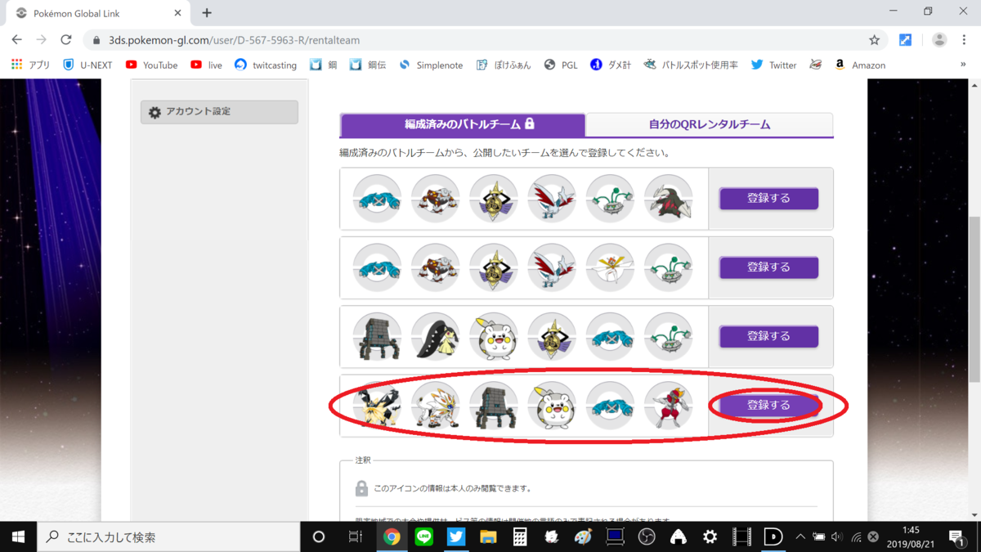
Task: Go back to the previous page
Action: click(17, 39)
